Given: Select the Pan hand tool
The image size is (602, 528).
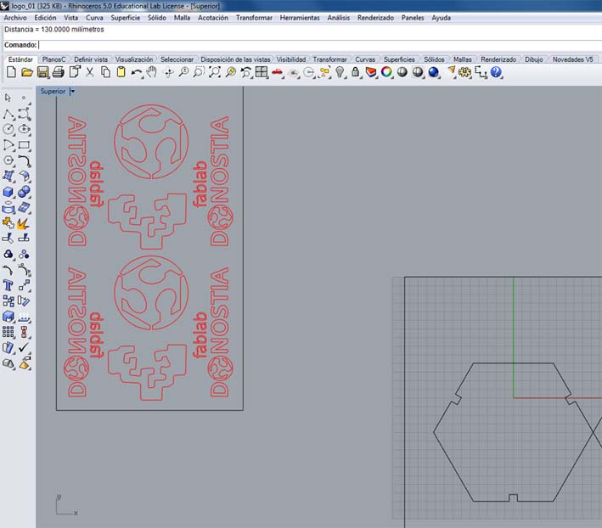Looking at the screenshot, I should (153, 72).
